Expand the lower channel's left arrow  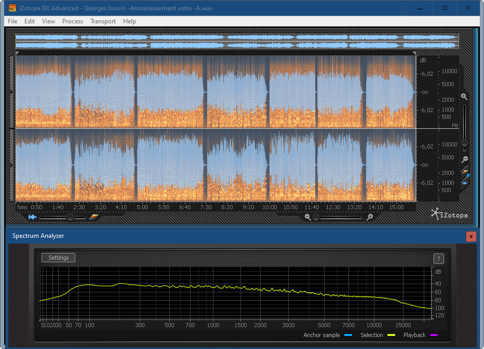[x=12, y=165]
